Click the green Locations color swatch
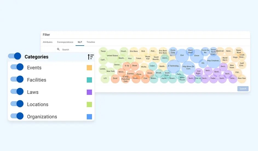 click(x=89, y=104)
